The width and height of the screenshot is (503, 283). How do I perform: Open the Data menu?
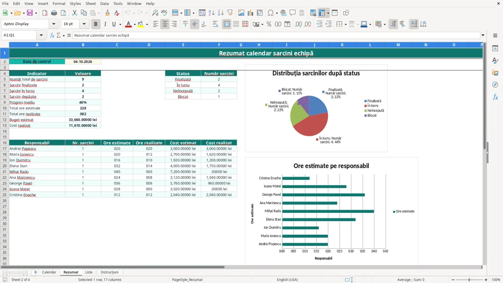[x=104, y=3]
